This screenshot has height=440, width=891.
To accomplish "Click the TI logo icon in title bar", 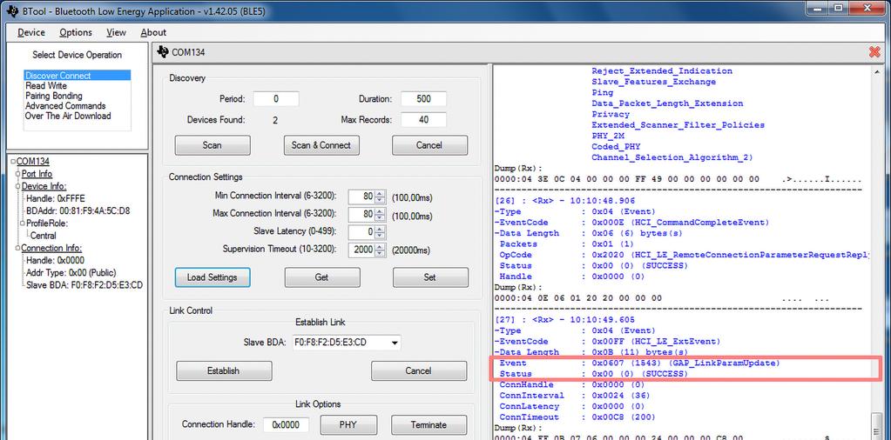I will 11,10.
